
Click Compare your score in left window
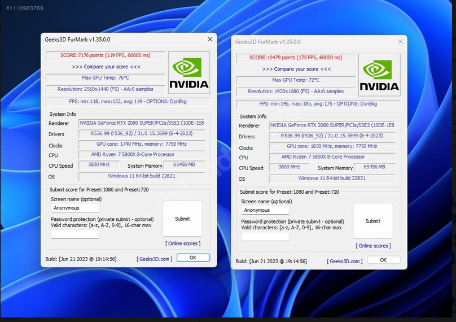click(106, 67)
